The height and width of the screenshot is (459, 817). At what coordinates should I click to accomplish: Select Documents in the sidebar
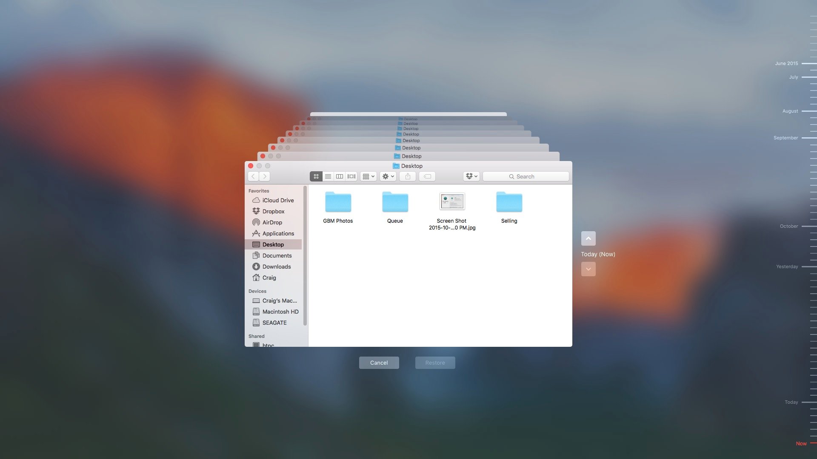point(277,255)
